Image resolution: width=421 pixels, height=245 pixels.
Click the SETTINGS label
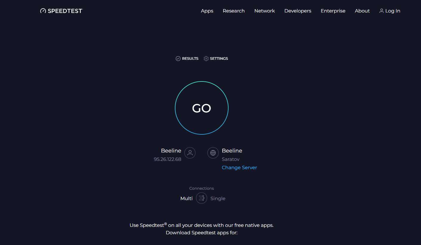tap(219, 59)
